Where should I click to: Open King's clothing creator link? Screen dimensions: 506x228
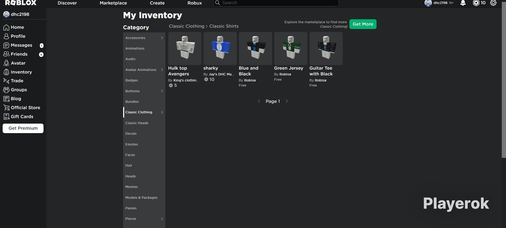(x=186, y=80)
